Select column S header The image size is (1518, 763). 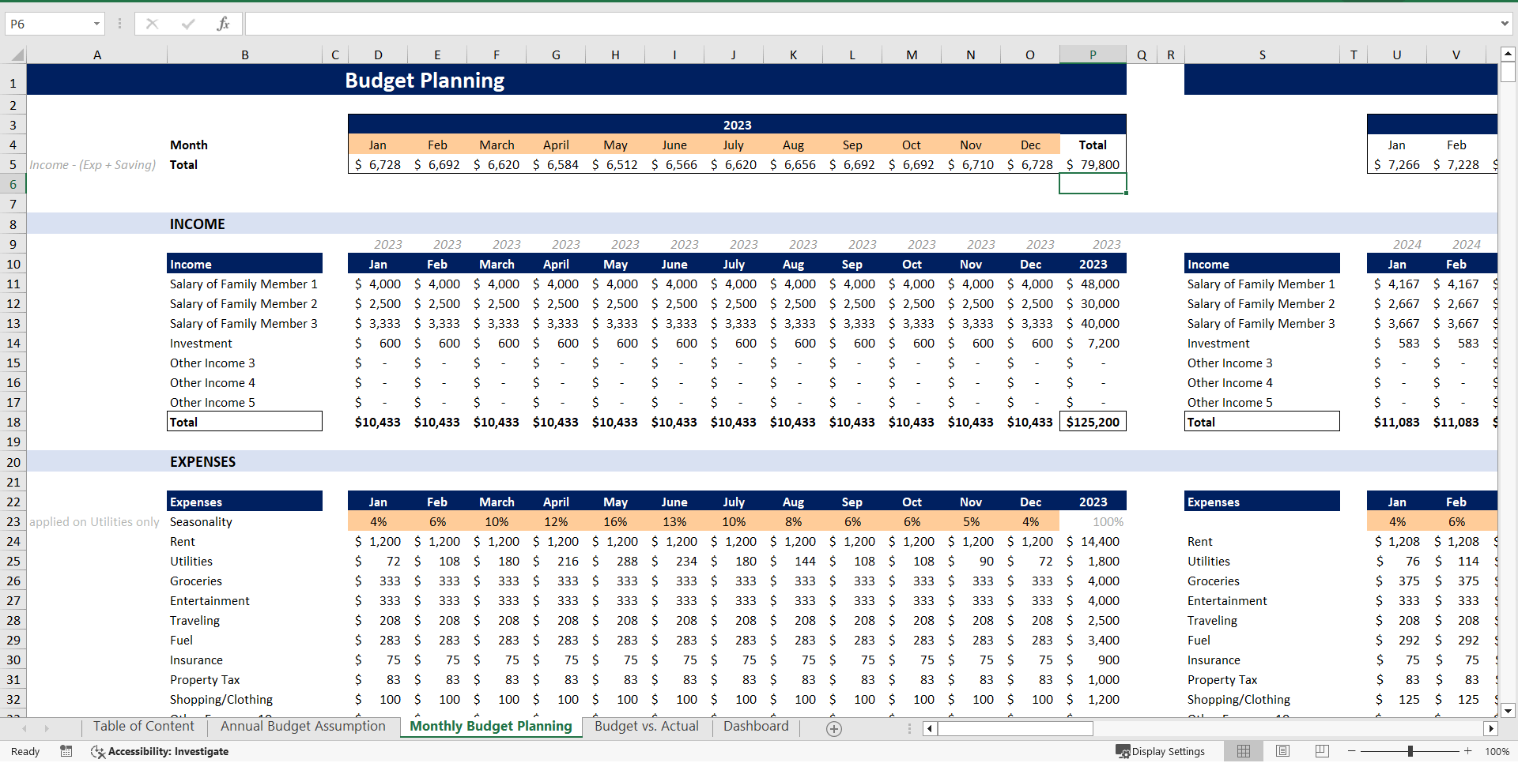[x=1263, y=54]
